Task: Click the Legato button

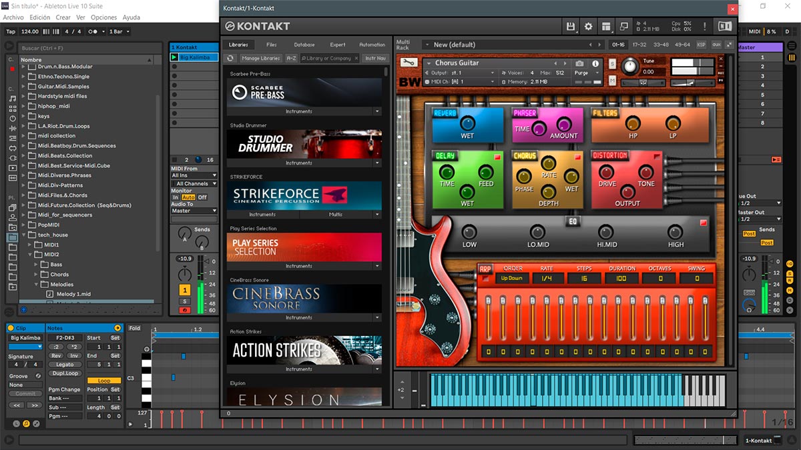Action: pyautogui.click(x=65, y=365)
